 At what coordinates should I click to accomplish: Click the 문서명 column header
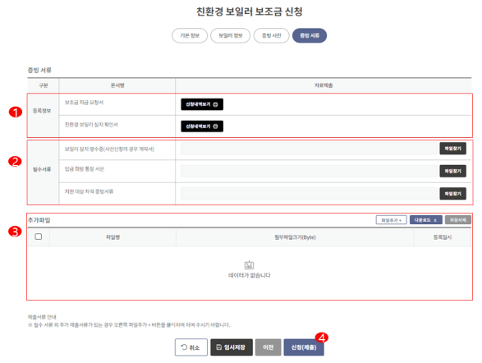click(117, 85)
